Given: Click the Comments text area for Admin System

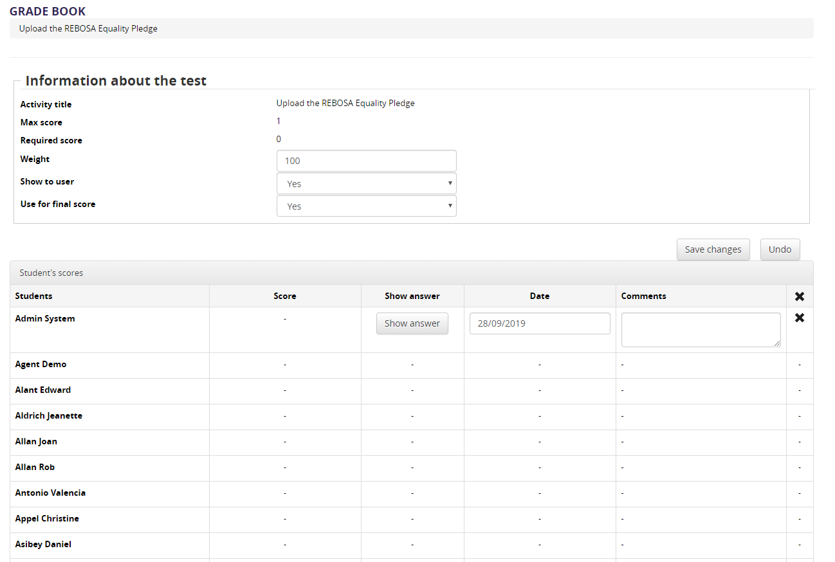Looking at the screenshot, I should click(701, 330).
